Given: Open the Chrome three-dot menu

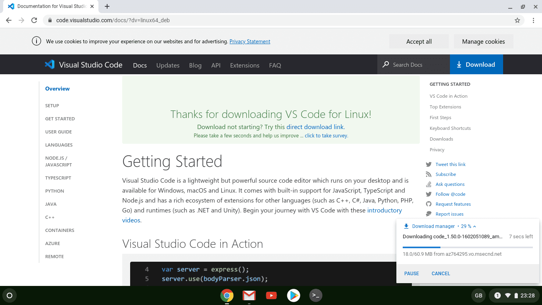Looking at the screenshot, I should (x=533, y=20).
